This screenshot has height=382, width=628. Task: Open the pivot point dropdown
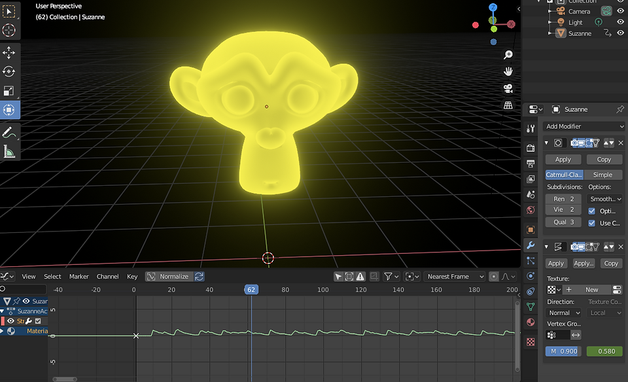(412, 276)
